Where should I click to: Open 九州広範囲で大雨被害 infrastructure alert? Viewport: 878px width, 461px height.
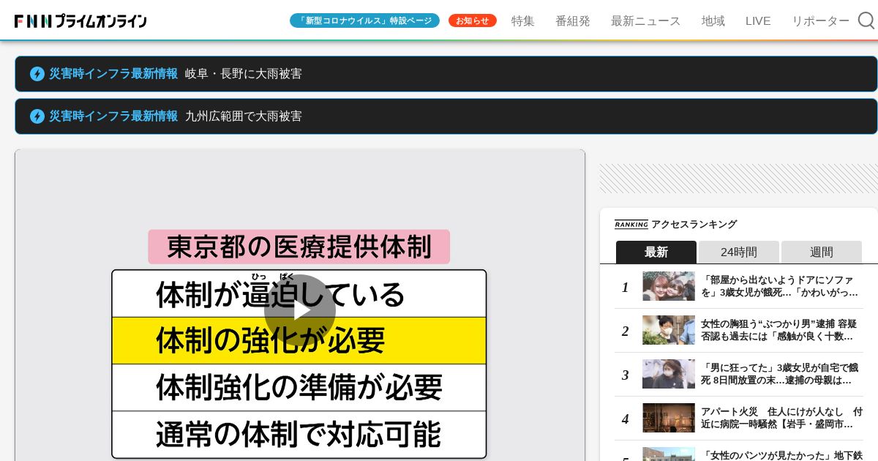tap(446, 116)
